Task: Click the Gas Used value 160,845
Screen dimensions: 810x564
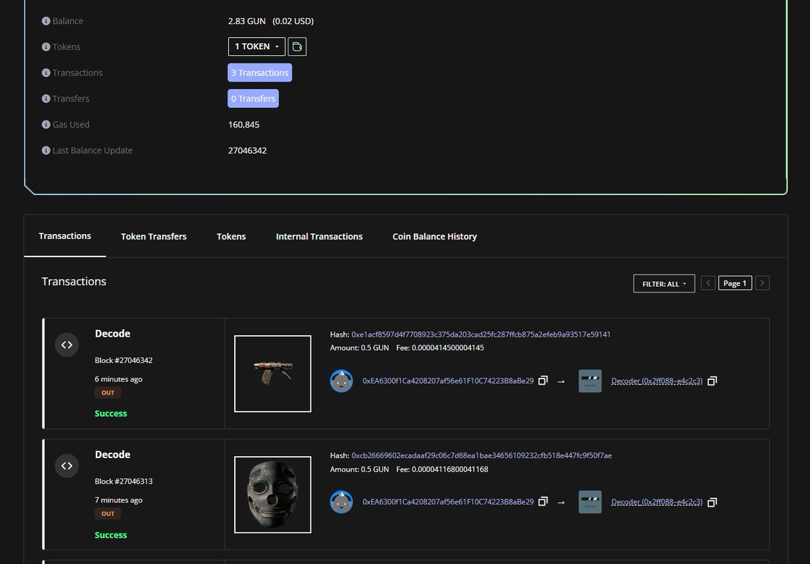Action: tap(244, 125)
